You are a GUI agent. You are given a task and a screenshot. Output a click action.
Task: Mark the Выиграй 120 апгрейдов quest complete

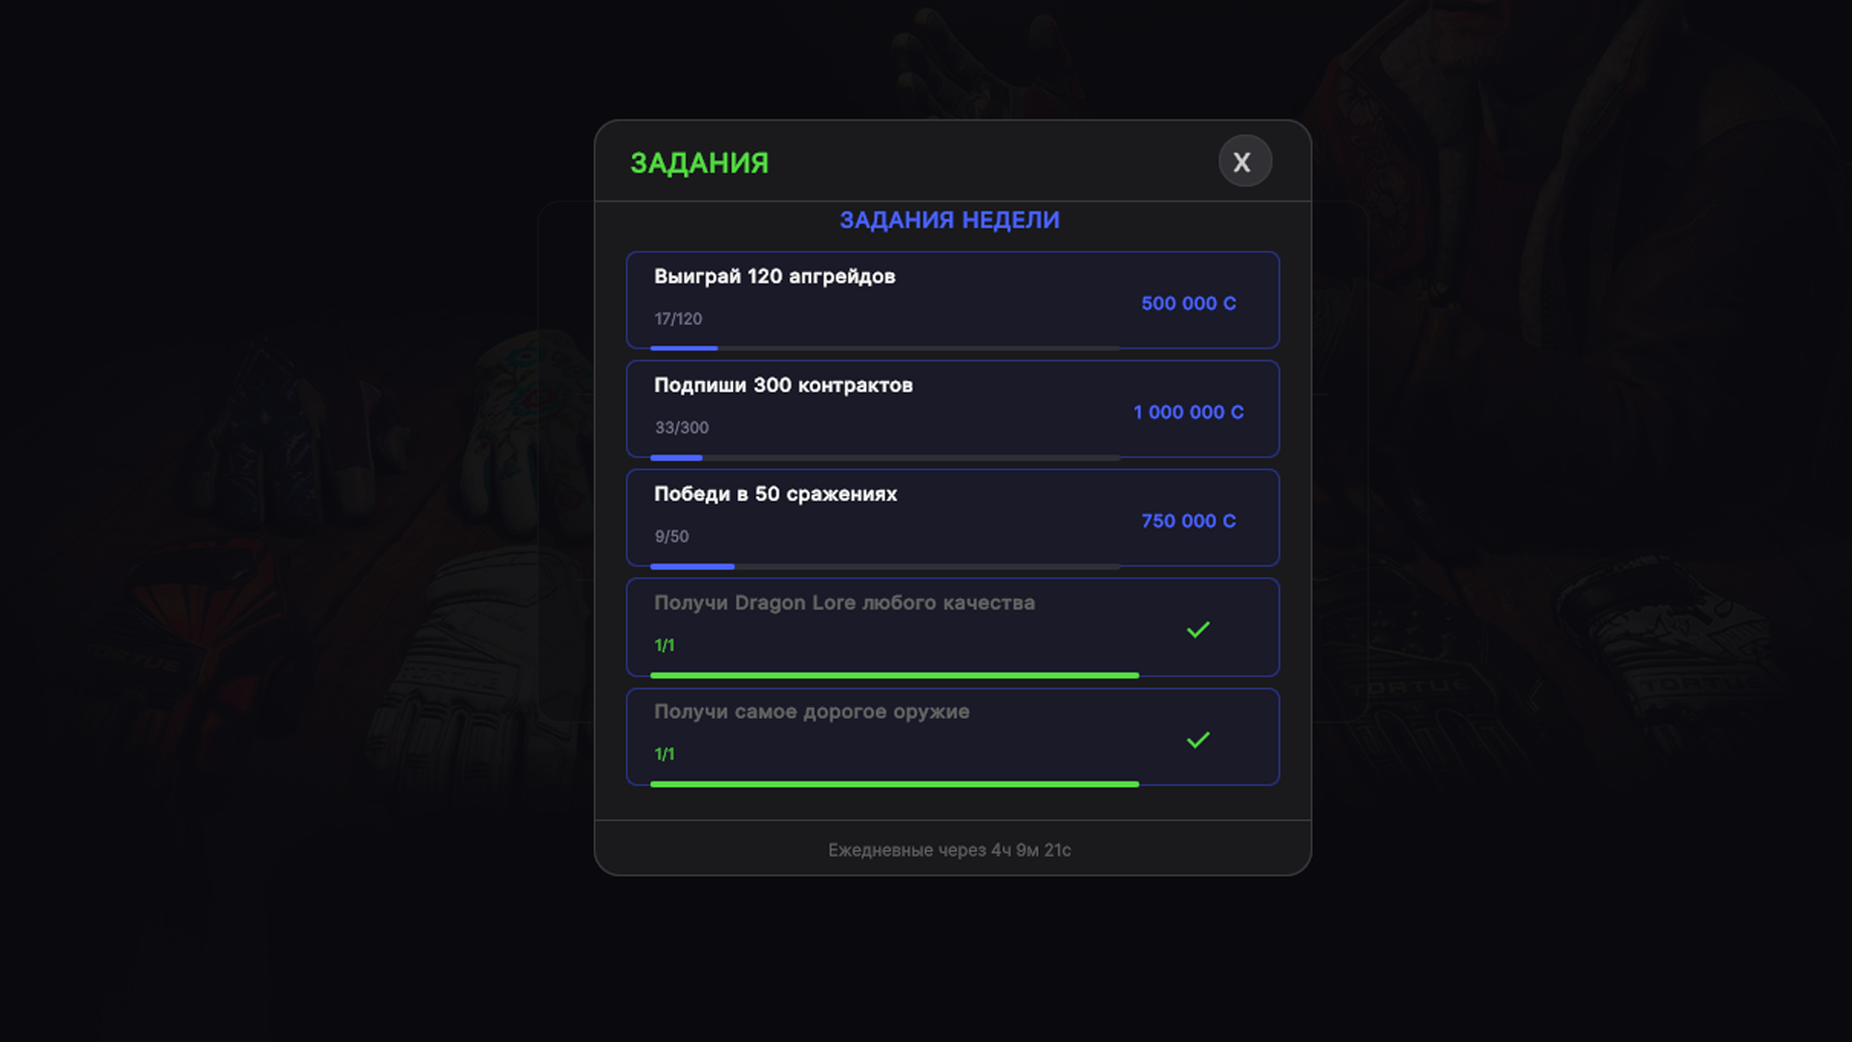click(x=952, y=300)
